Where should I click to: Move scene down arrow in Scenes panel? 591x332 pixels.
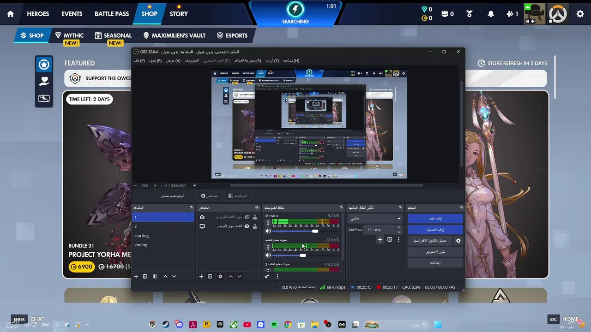click(x=174, y=276)
